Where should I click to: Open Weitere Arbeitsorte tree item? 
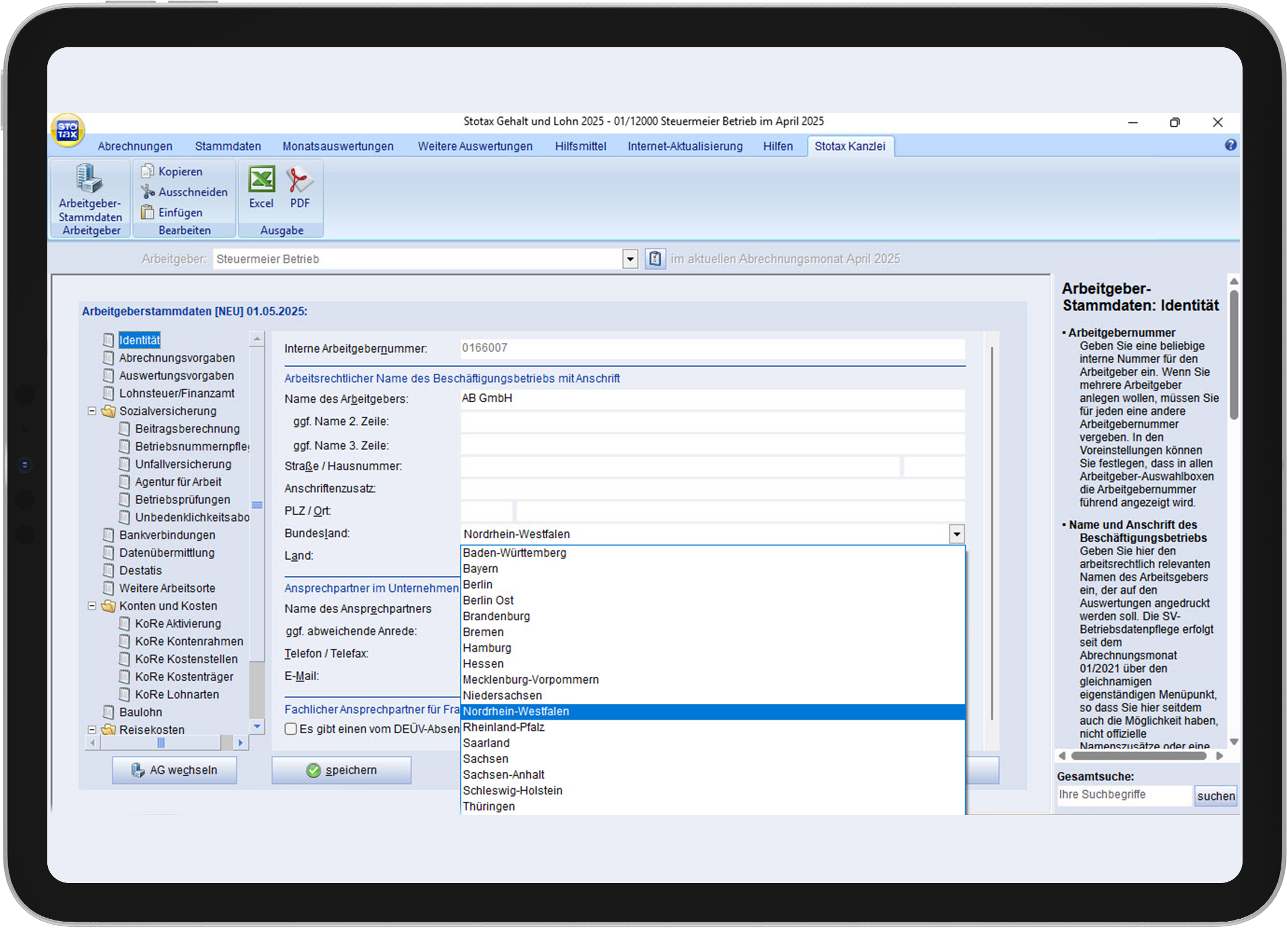click(x=167, y=589)
